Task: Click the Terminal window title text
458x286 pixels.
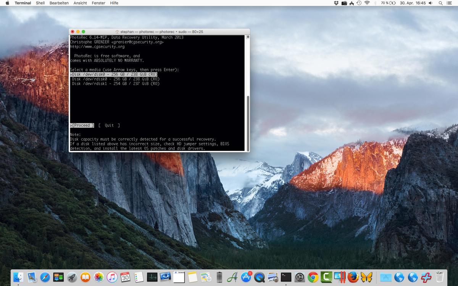Action: click(x=162, y=32)
